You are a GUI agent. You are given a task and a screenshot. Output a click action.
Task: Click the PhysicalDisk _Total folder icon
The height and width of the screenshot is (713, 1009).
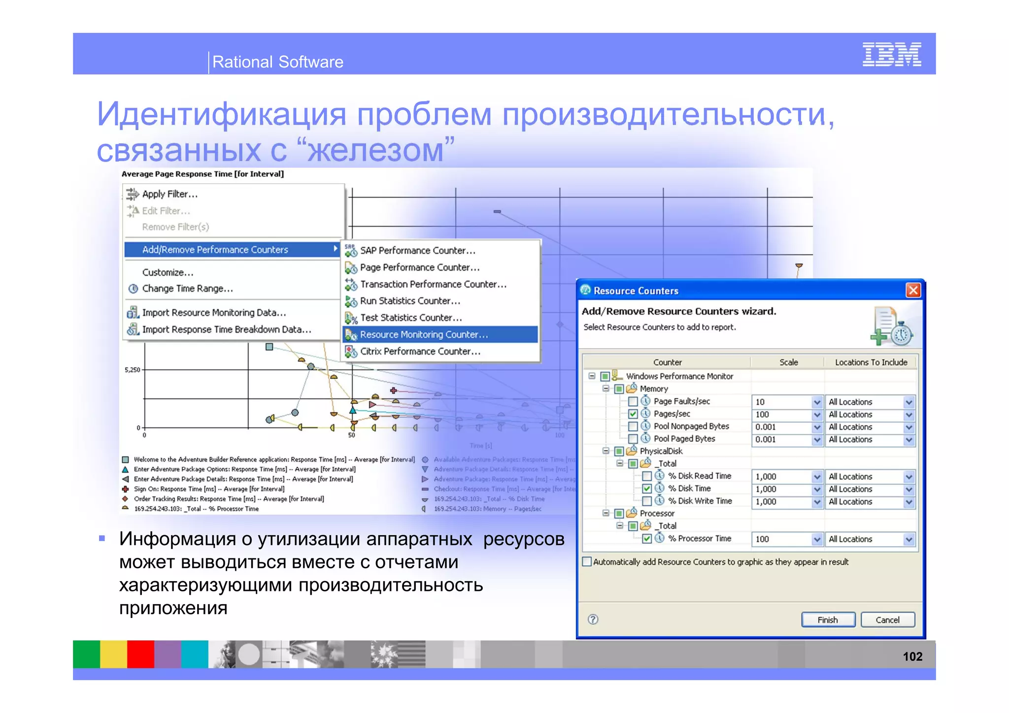[x=645, y=463]
